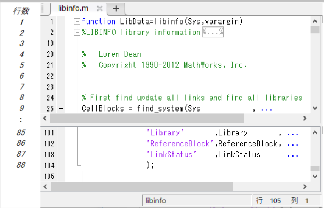
Task: Click the top pane horizontal scrollbar thumb
Action: (147, 118)
